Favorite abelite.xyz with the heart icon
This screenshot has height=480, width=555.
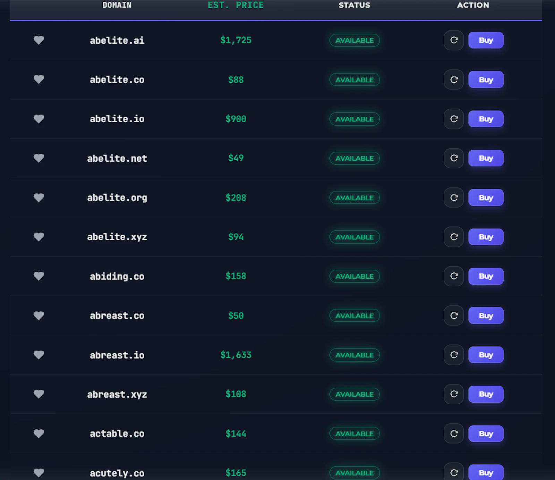tap(39, 237)
